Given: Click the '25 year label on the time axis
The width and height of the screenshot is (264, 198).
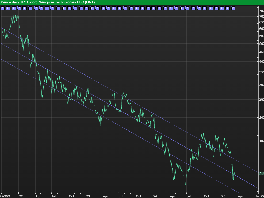Looking at the screenshot, I should click(x=223, y=196).
